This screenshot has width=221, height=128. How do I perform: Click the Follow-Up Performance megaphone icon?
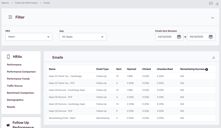(8, 125)
